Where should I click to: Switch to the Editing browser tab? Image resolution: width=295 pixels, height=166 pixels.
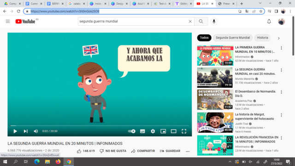183,4
